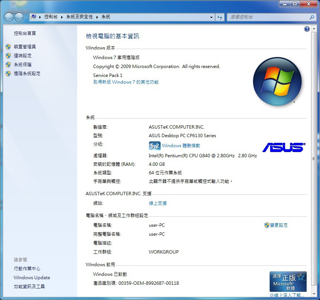
Task: Open 線上支援 website link
Action: point(158,203)
